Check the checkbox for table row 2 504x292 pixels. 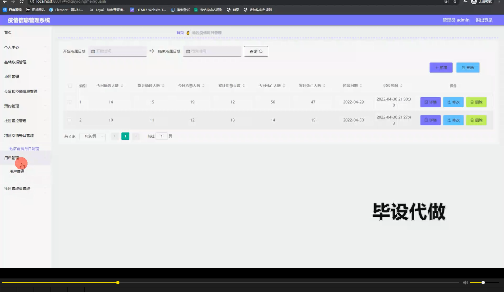coord(70,120)
